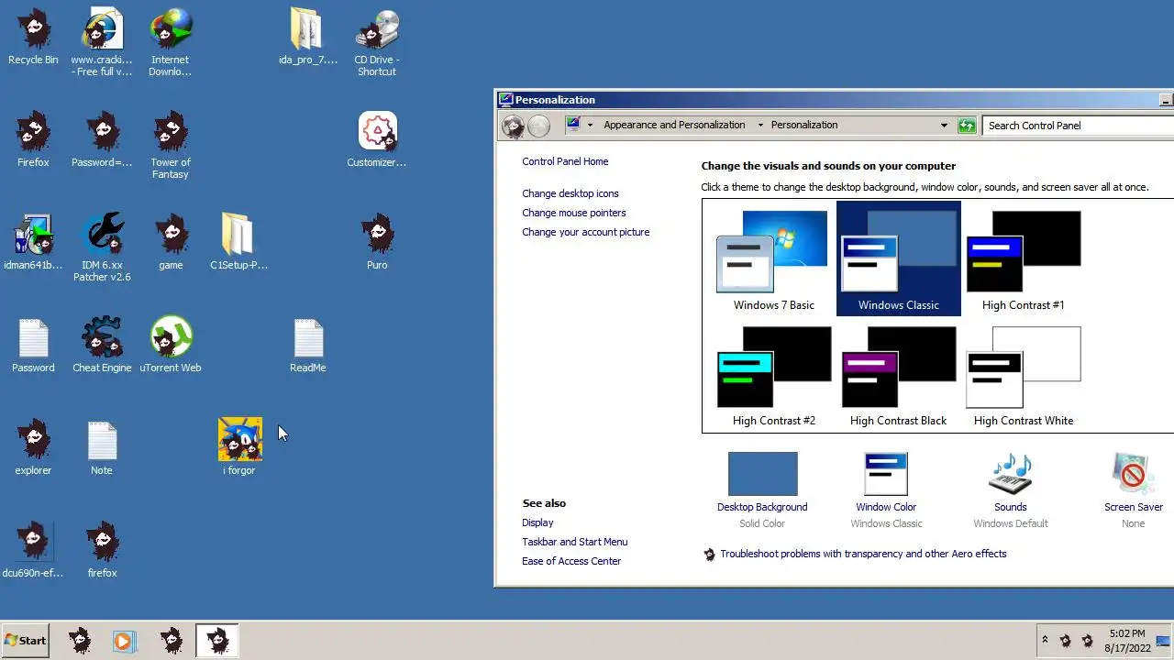Viewport: 1174px width, 660px height.
Task: Select the Customizer desktop icon
Action: tap(377, 141)
